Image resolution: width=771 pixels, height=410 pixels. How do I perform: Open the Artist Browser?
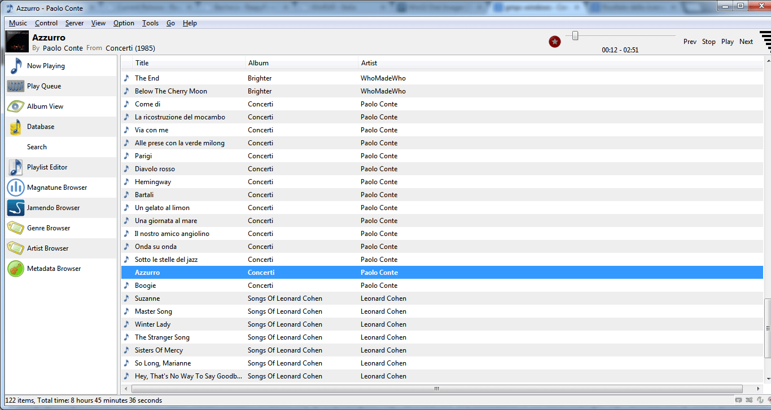pyautogui.click(x=61, y=248)
